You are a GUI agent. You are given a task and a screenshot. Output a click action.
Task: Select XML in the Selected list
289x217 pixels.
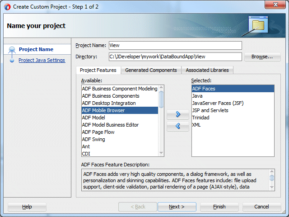[x=233, y=125]
